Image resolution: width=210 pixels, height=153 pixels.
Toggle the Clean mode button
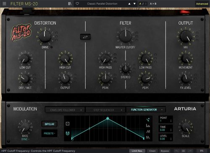tap(152, 151)
